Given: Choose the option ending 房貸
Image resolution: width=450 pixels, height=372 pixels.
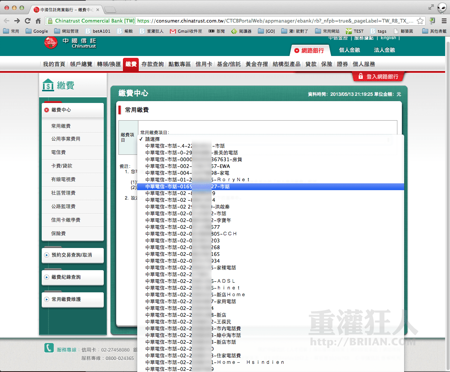Looking at the screenshot, I should pyautogui.click(x=271, y=159).
